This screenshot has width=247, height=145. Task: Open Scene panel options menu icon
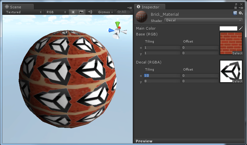pos(130,8)
